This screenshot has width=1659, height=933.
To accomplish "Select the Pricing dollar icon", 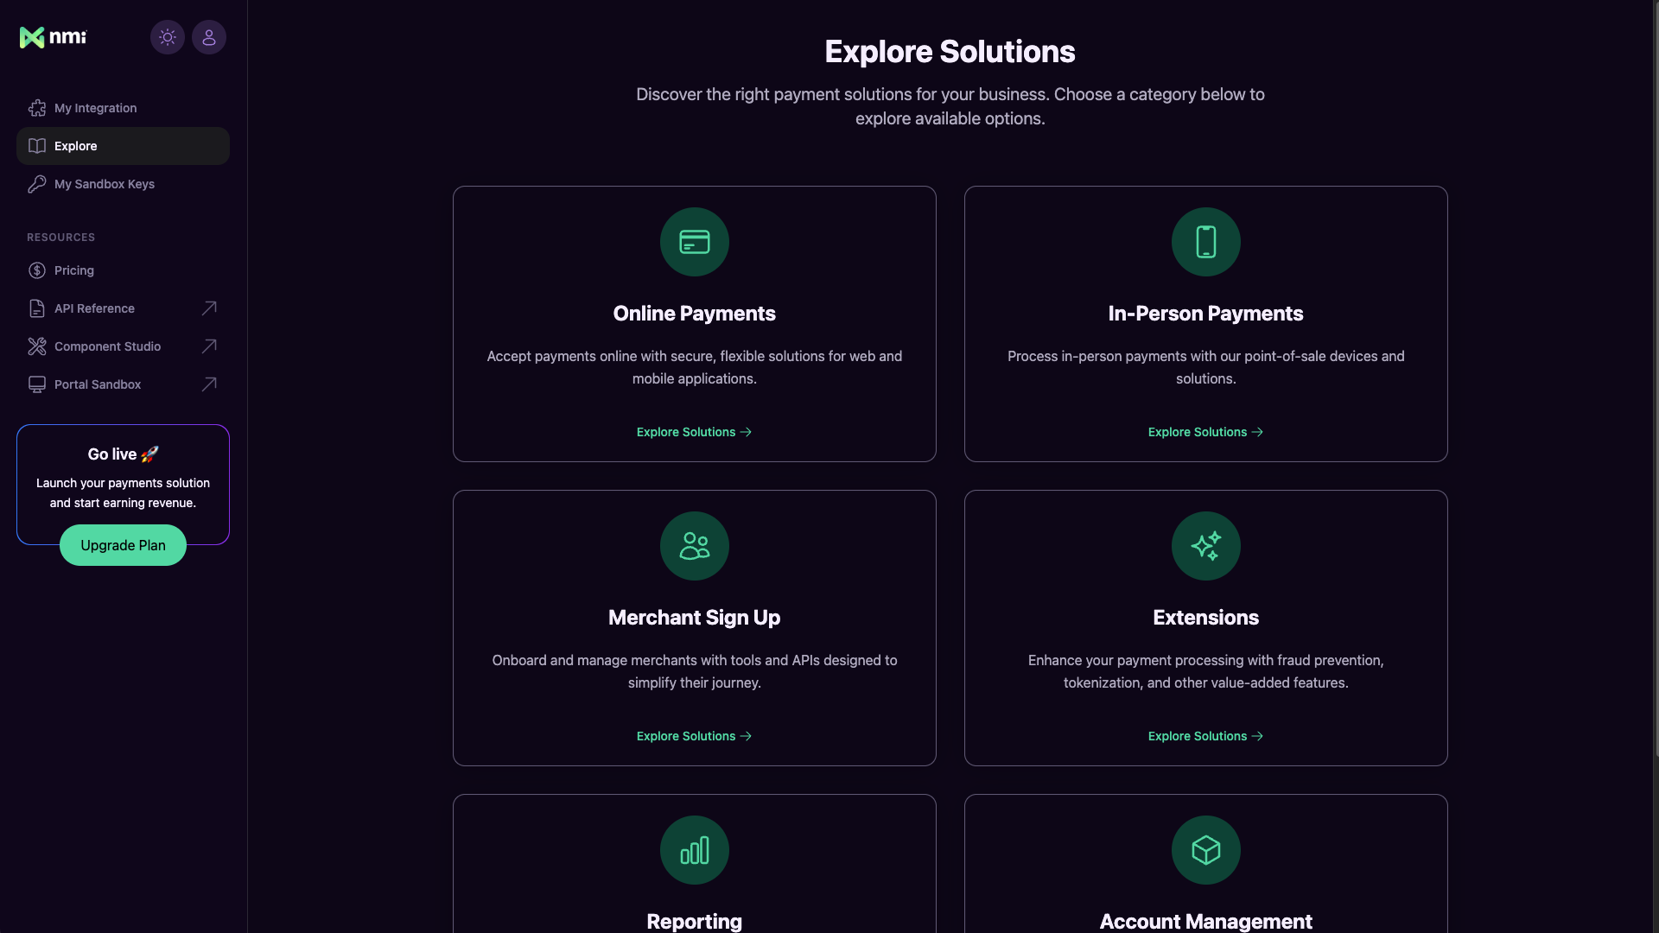I will pos(37,270).
